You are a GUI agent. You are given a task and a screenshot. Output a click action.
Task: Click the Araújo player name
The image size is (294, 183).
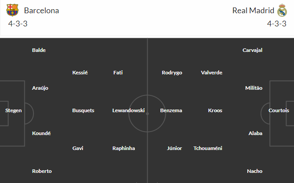tap(40, 88)
